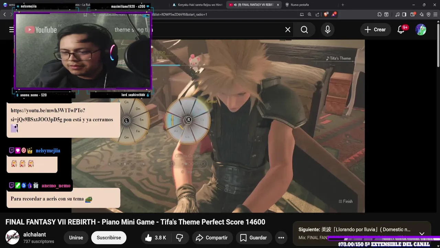440x248 pixels.
Task: Clear the search box with X
Action: coord(288,30)
